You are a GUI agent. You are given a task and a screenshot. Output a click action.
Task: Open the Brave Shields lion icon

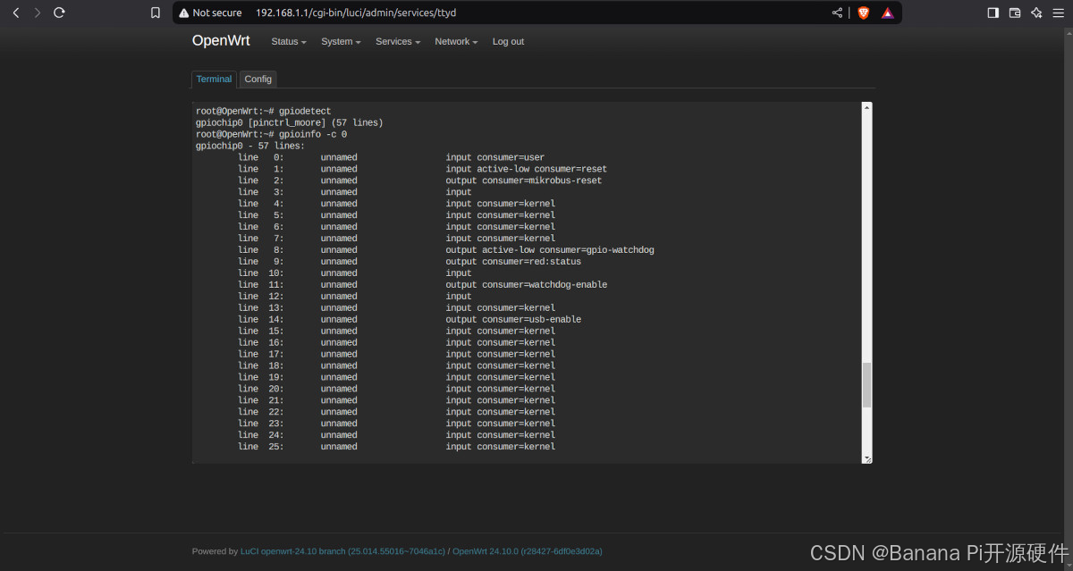(x=863, y=13)
